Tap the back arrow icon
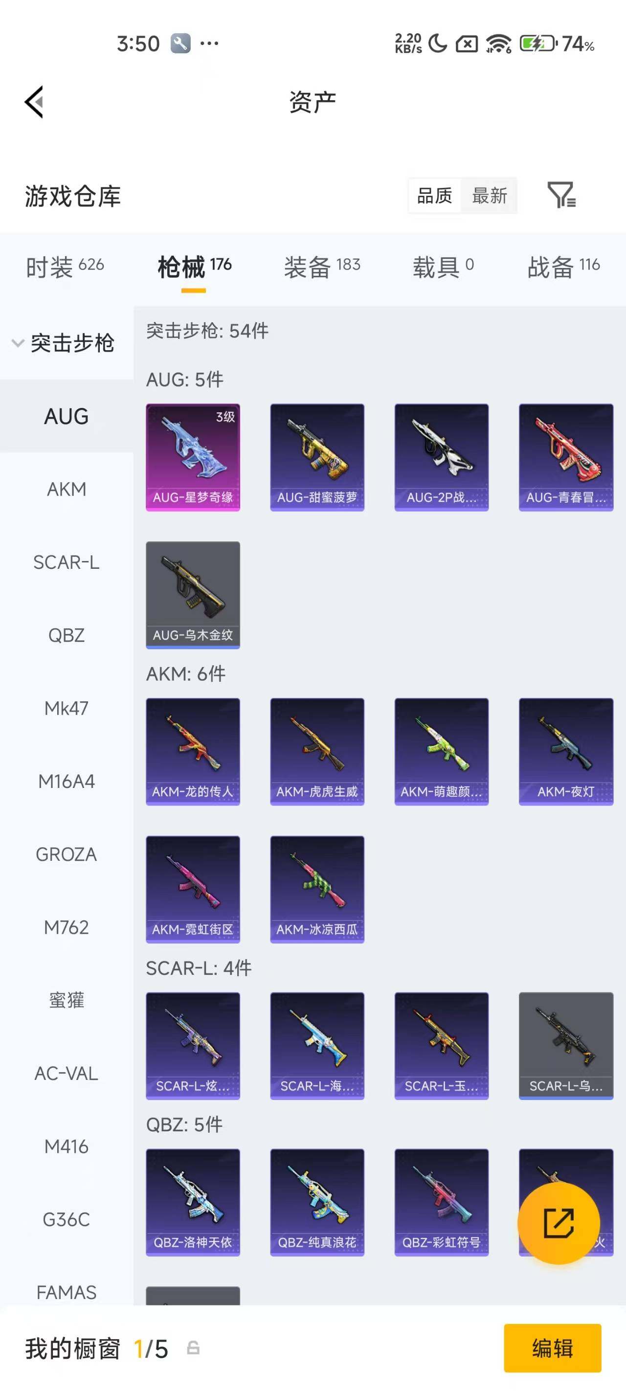 [x=33, y=102]
